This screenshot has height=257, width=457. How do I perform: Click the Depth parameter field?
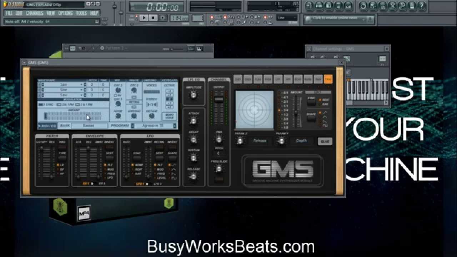301,141
